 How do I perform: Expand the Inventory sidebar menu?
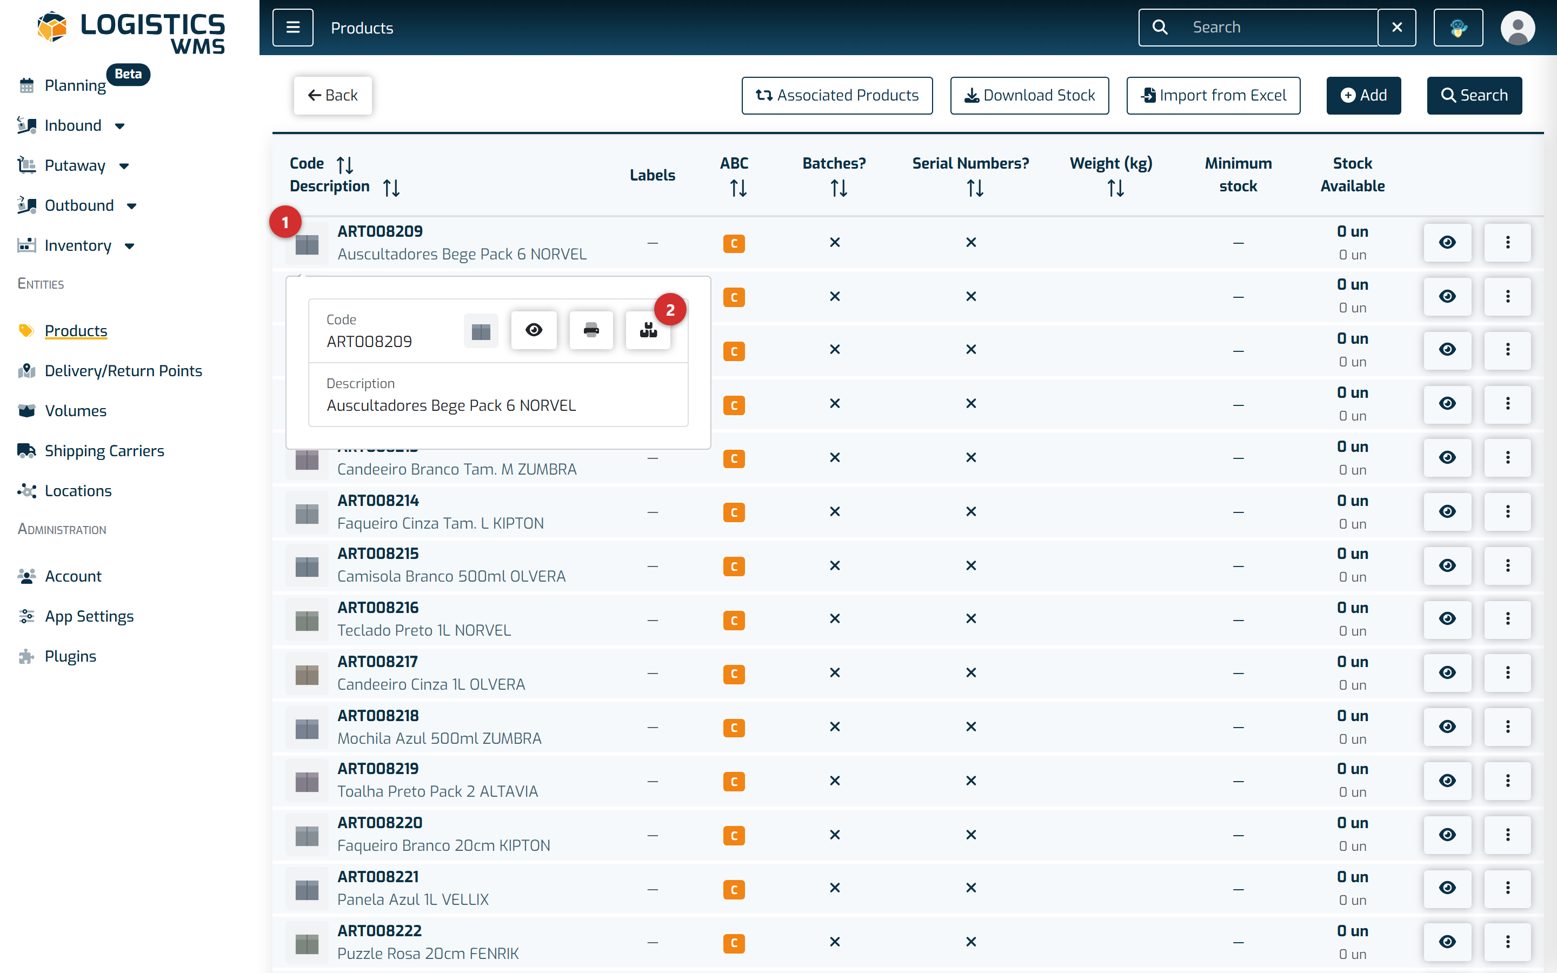[76, 245]
